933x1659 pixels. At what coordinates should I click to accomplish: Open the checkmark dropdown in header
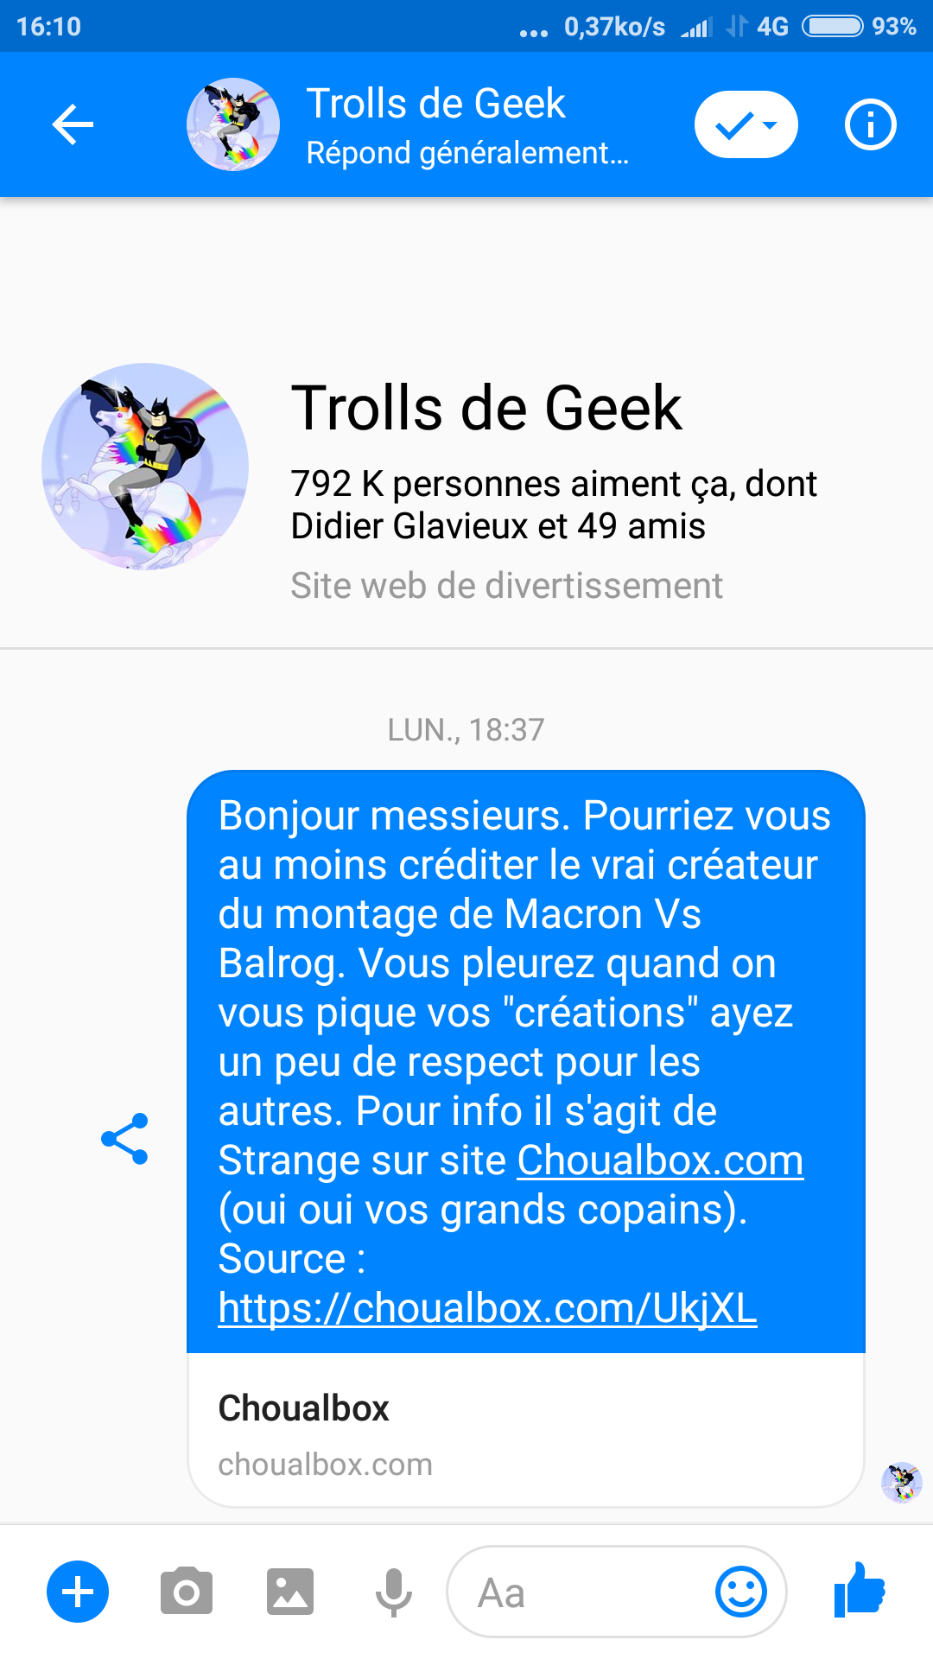pyautogui.click(x=746, y=124)
